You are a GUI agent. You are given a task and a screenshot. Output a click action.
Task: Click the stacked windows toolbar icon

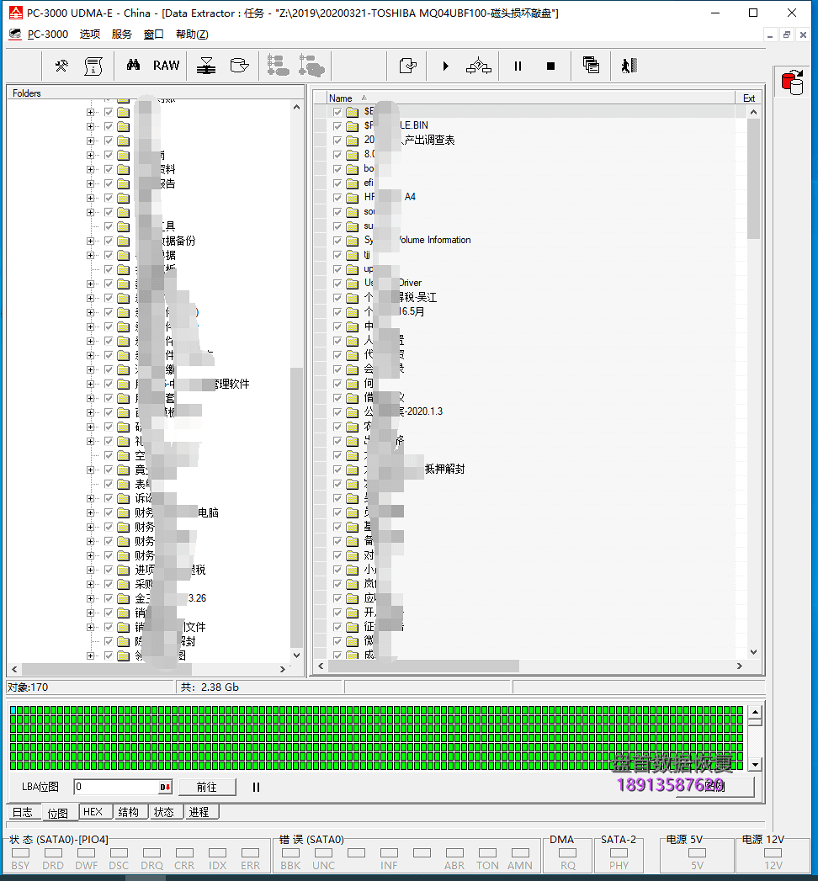coord(591,65)
